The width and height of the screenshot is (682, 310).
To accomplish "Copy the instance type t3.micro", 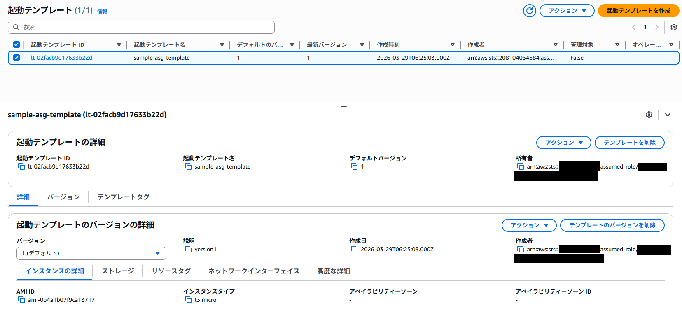I will point(188,300).
